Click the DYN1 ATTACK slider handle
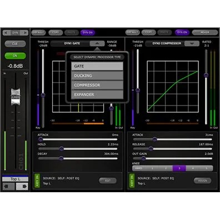 point(41,139)
